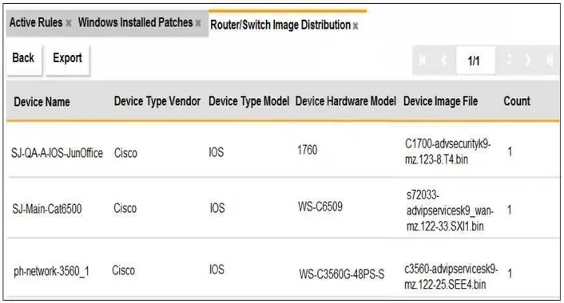Sort by Device Name column header
Viewport: 564px width, 303px height.
pyautogui.click(x=42, y=102)
